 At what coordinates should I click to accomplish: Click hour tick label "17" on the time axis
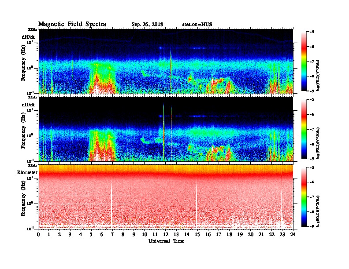click(x=219, y=234)
